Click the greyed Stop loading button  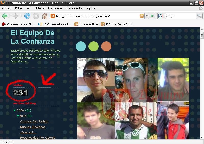pyautogui.click(x=36, y=16)
